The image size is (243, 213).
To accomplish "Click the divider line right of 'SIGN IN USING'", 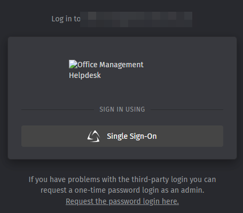I will click(x=187, y=110).
